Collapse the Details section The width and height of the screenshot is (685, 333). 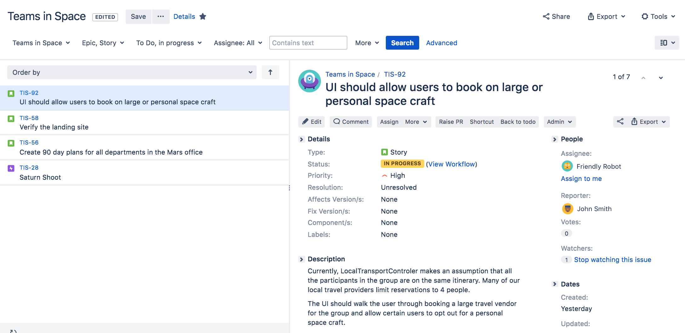point(301,139)
